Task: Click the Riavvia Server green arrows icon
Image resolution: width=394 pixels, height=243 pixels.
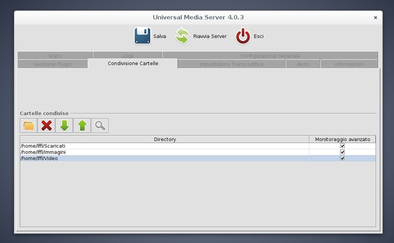Action: click(182, 36)
